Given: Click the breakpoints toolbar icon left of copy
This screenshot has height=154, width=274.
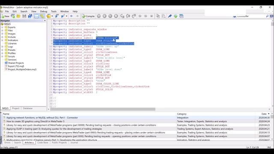Looking at the screenshot, I should 152,16.
